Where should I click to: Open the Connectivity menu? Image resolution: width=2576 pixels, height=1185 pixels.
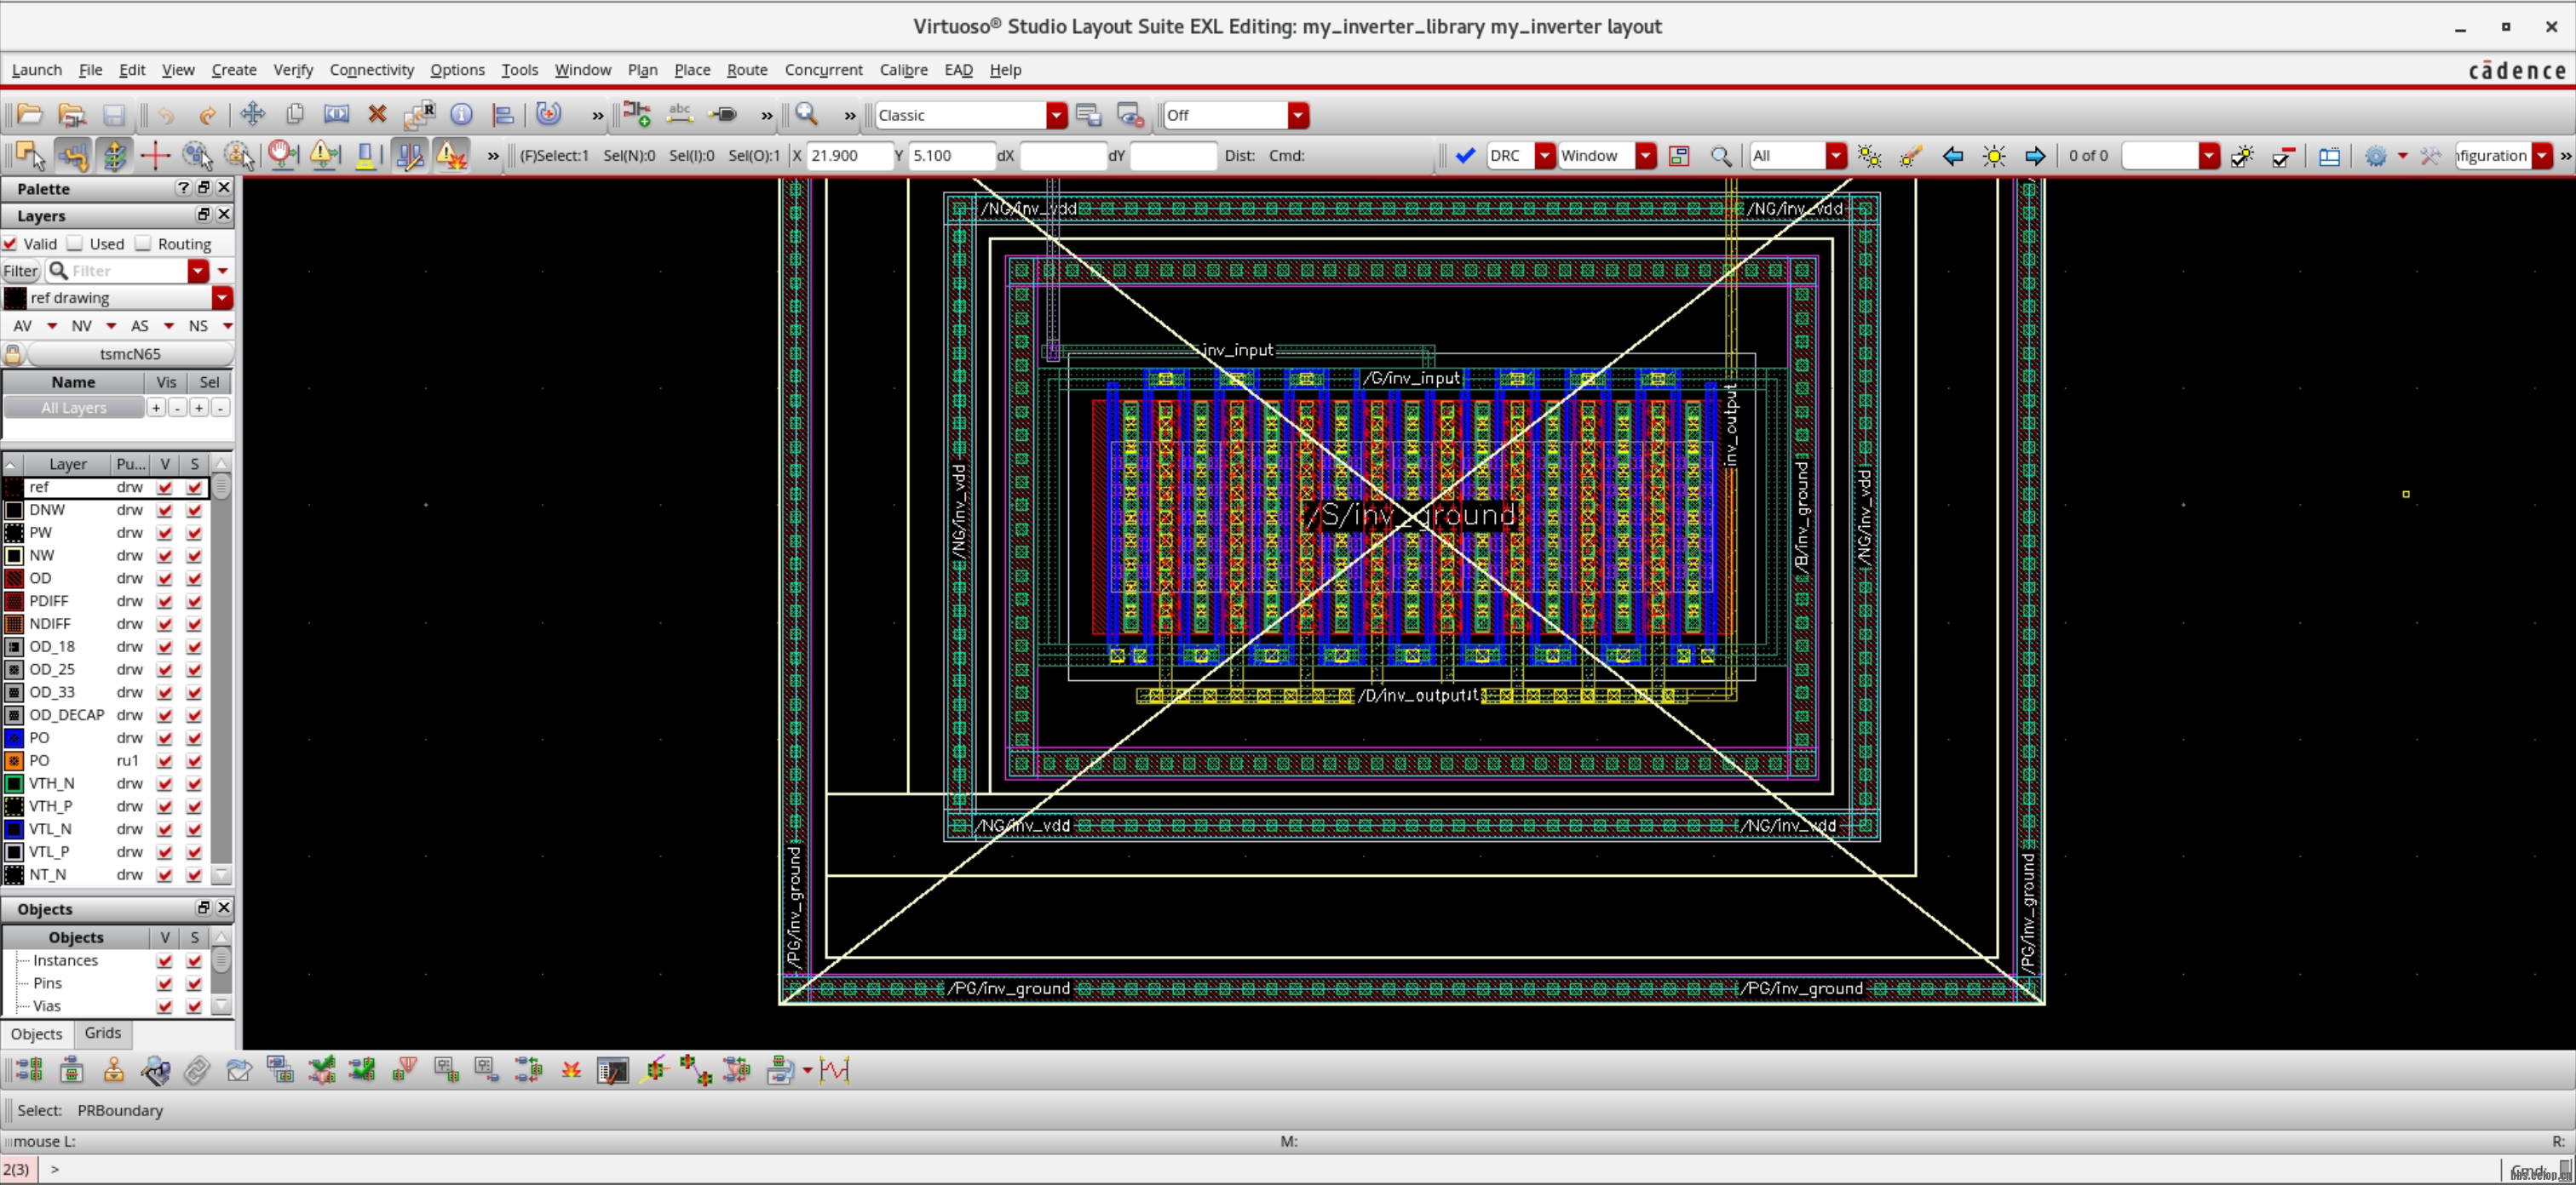click(371, 70)
